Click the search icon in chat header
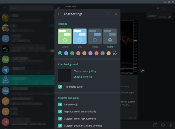This screenshot has width=175, height=129. [158, 8]
